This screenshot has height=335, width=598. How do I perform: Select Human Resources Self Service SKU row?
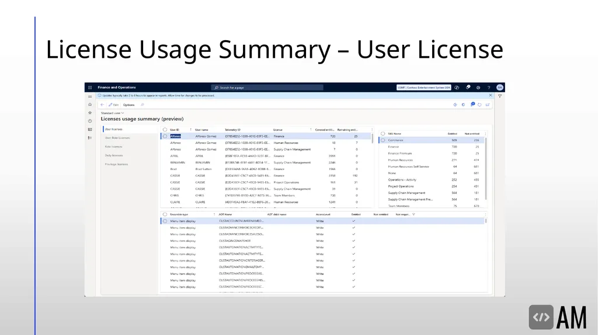click(433, 167)
